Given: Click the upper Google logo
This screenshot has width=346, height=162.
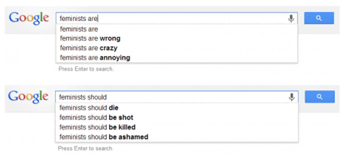Looking at the screenshot, I should 29,18.
